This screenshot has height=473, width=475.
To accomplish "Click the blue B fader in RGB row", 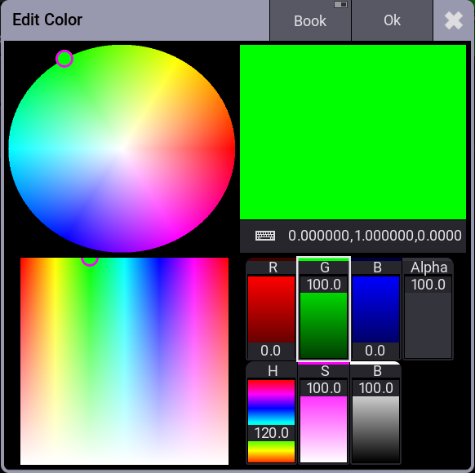I will 375,309.
